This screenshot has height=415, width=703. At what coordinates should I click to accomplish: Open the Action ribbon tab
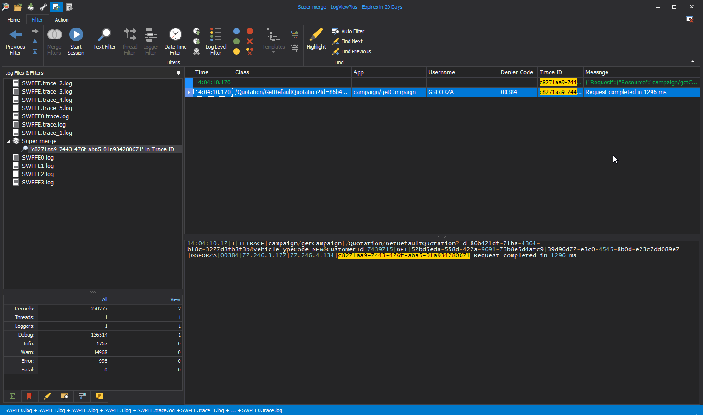62,20
